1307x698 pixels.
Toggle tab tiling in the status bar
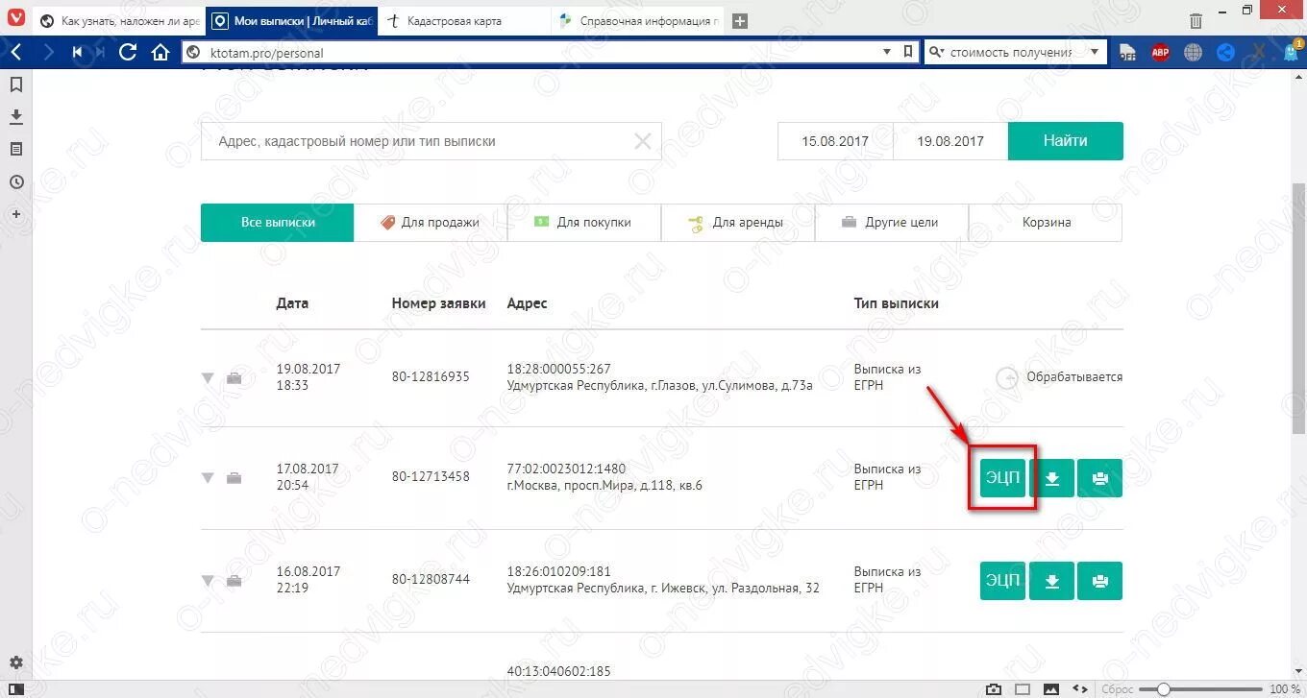tap(1023, 688)
